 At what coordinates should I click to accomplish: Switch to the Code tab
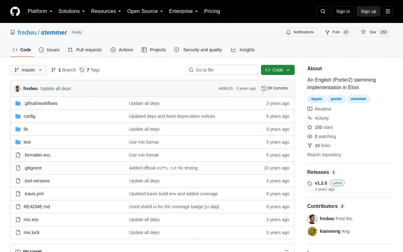[22, 50]
